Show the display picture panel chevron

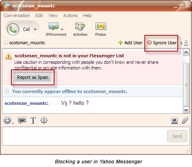coord(181,43)
